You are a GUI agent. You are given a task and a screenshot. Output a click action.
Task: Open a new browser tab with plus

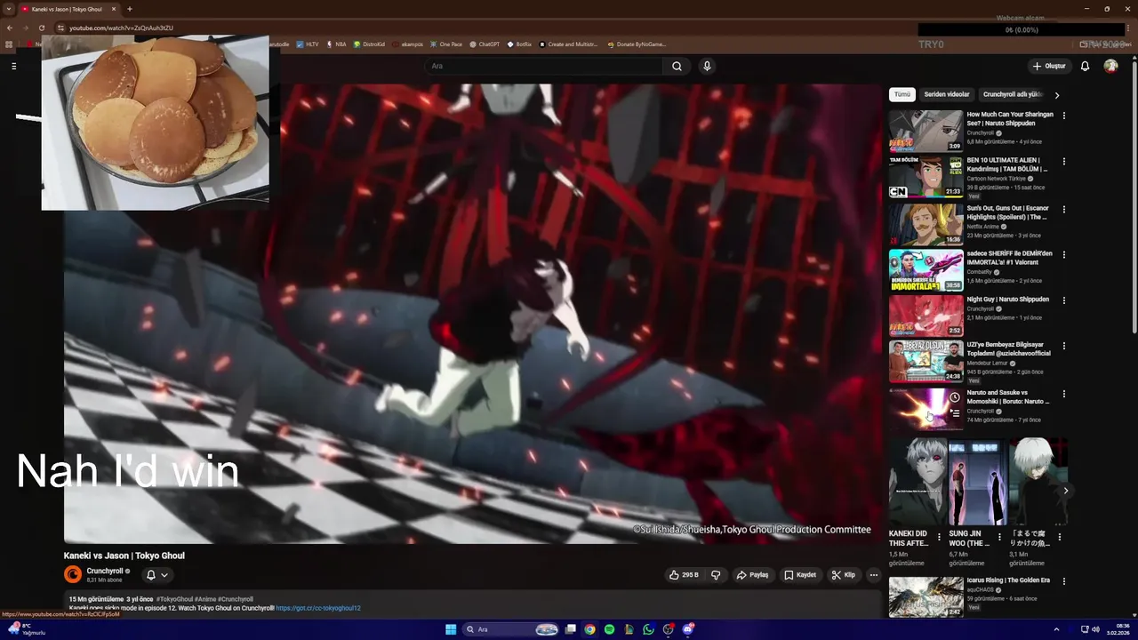[x=130, y=9]
